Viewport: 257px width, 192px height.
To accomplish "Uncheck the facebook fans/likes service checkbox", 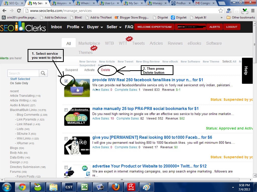I will pyautogui.click(x=66, y=81).
